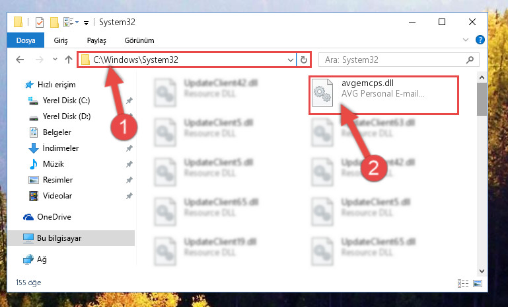Open the Görünüm ribbon tab
The image size is (508, 307).
[139, 40]
